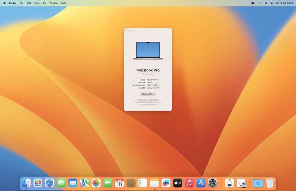Open the Wi-Fi status menu
The height and width of the screenshot is (191, 296).
point(260,3)
